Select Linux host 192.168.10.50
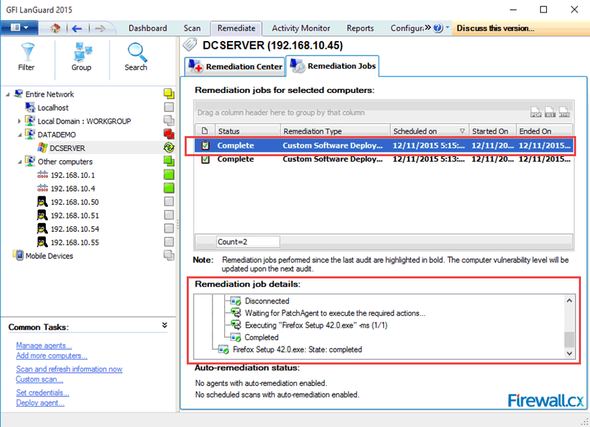 [75, 202]
